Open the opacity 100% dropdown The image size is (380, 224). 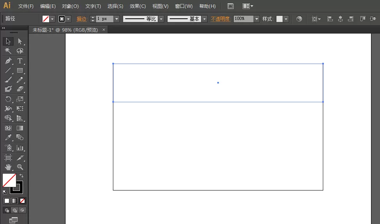[257, 19]
